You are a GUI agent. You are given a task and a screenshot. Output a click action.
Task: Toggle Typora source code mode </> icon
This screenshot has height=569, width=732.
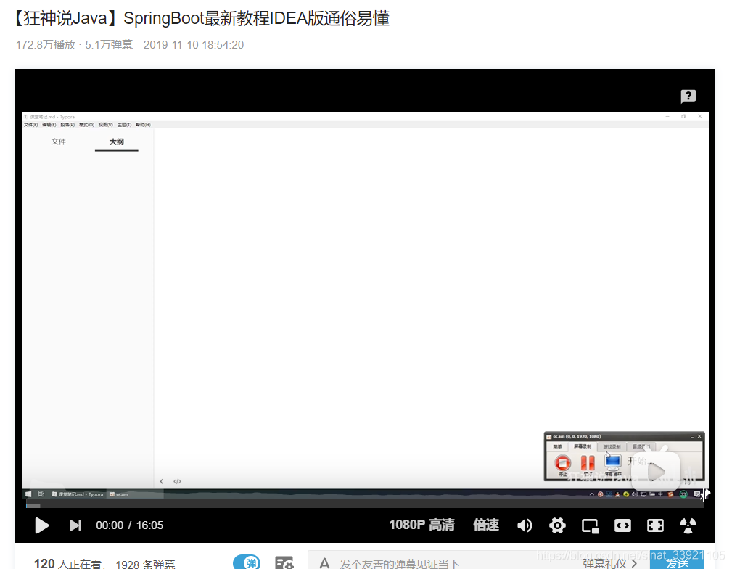tap(178, 481)
